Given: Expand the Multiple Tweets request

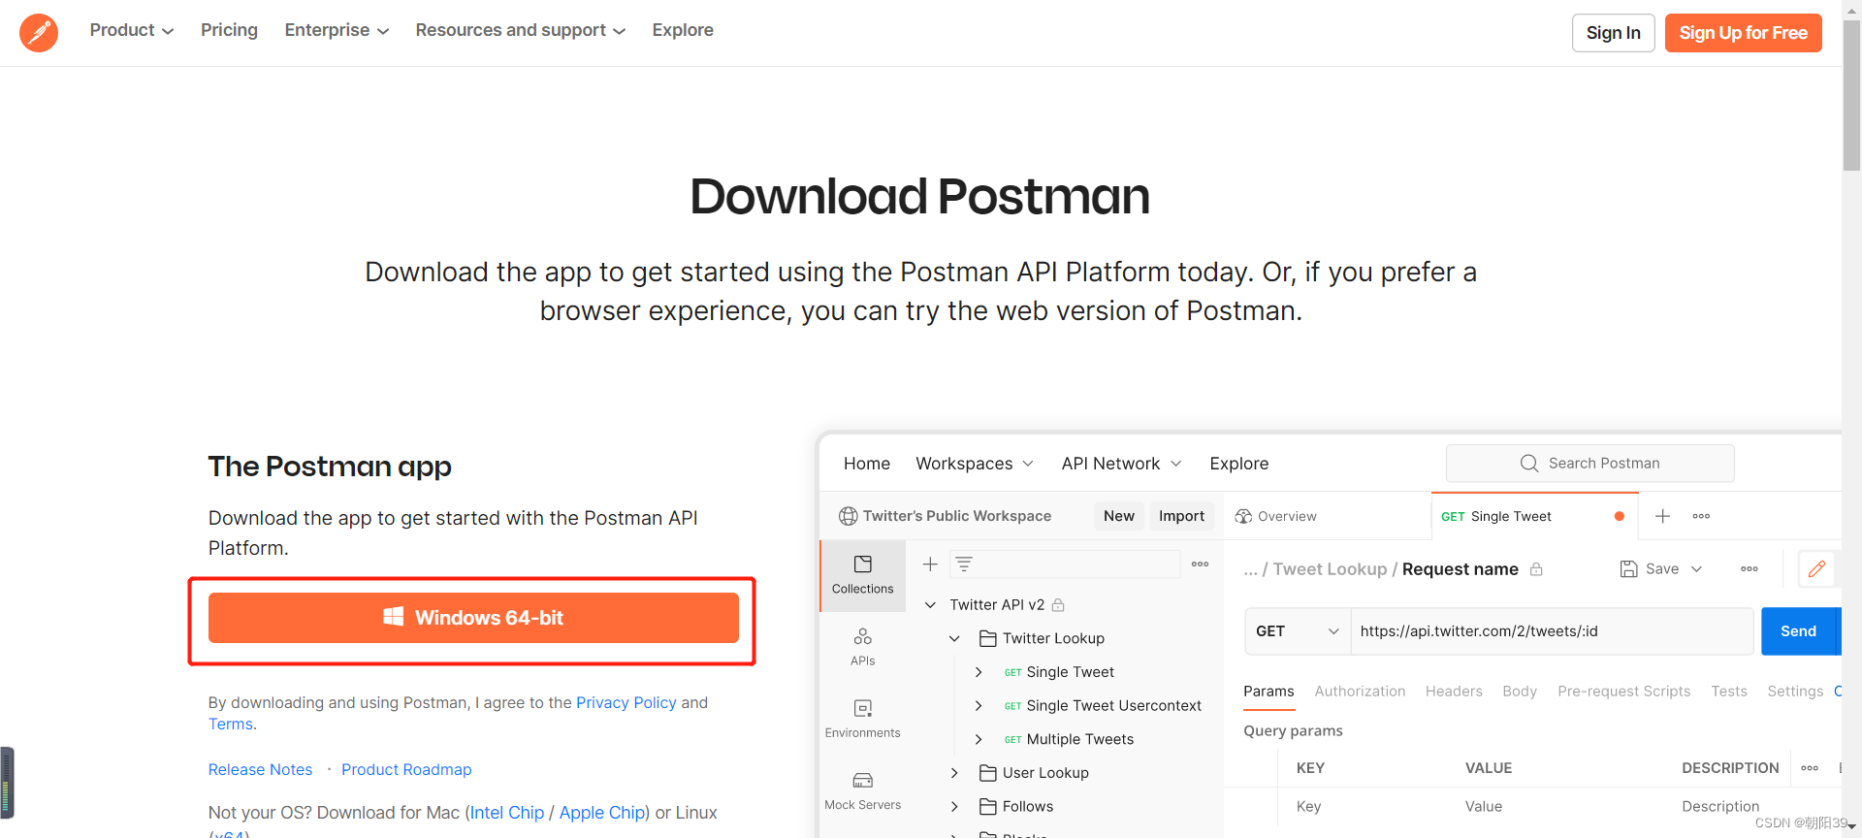Looking at the screenshot, I should point(979,739).
